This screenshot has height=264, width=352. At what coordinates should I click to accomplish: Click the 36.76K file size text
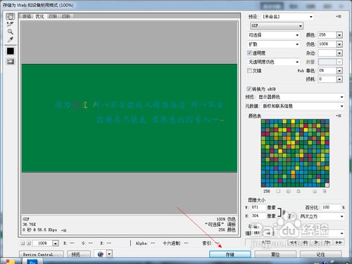coord(30,225)
